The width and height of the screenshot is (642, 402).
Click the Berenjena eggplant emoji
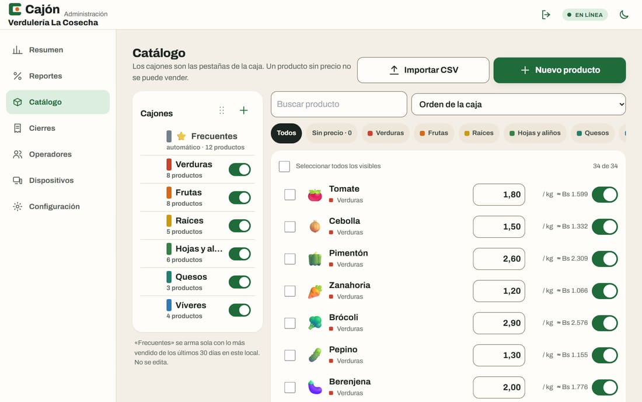(315, 387)
